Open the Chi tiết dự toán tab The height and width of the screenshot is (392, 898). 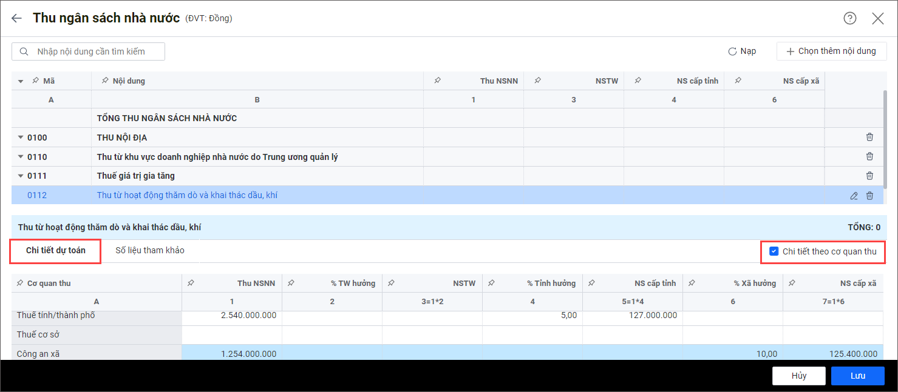click(55, 251)
